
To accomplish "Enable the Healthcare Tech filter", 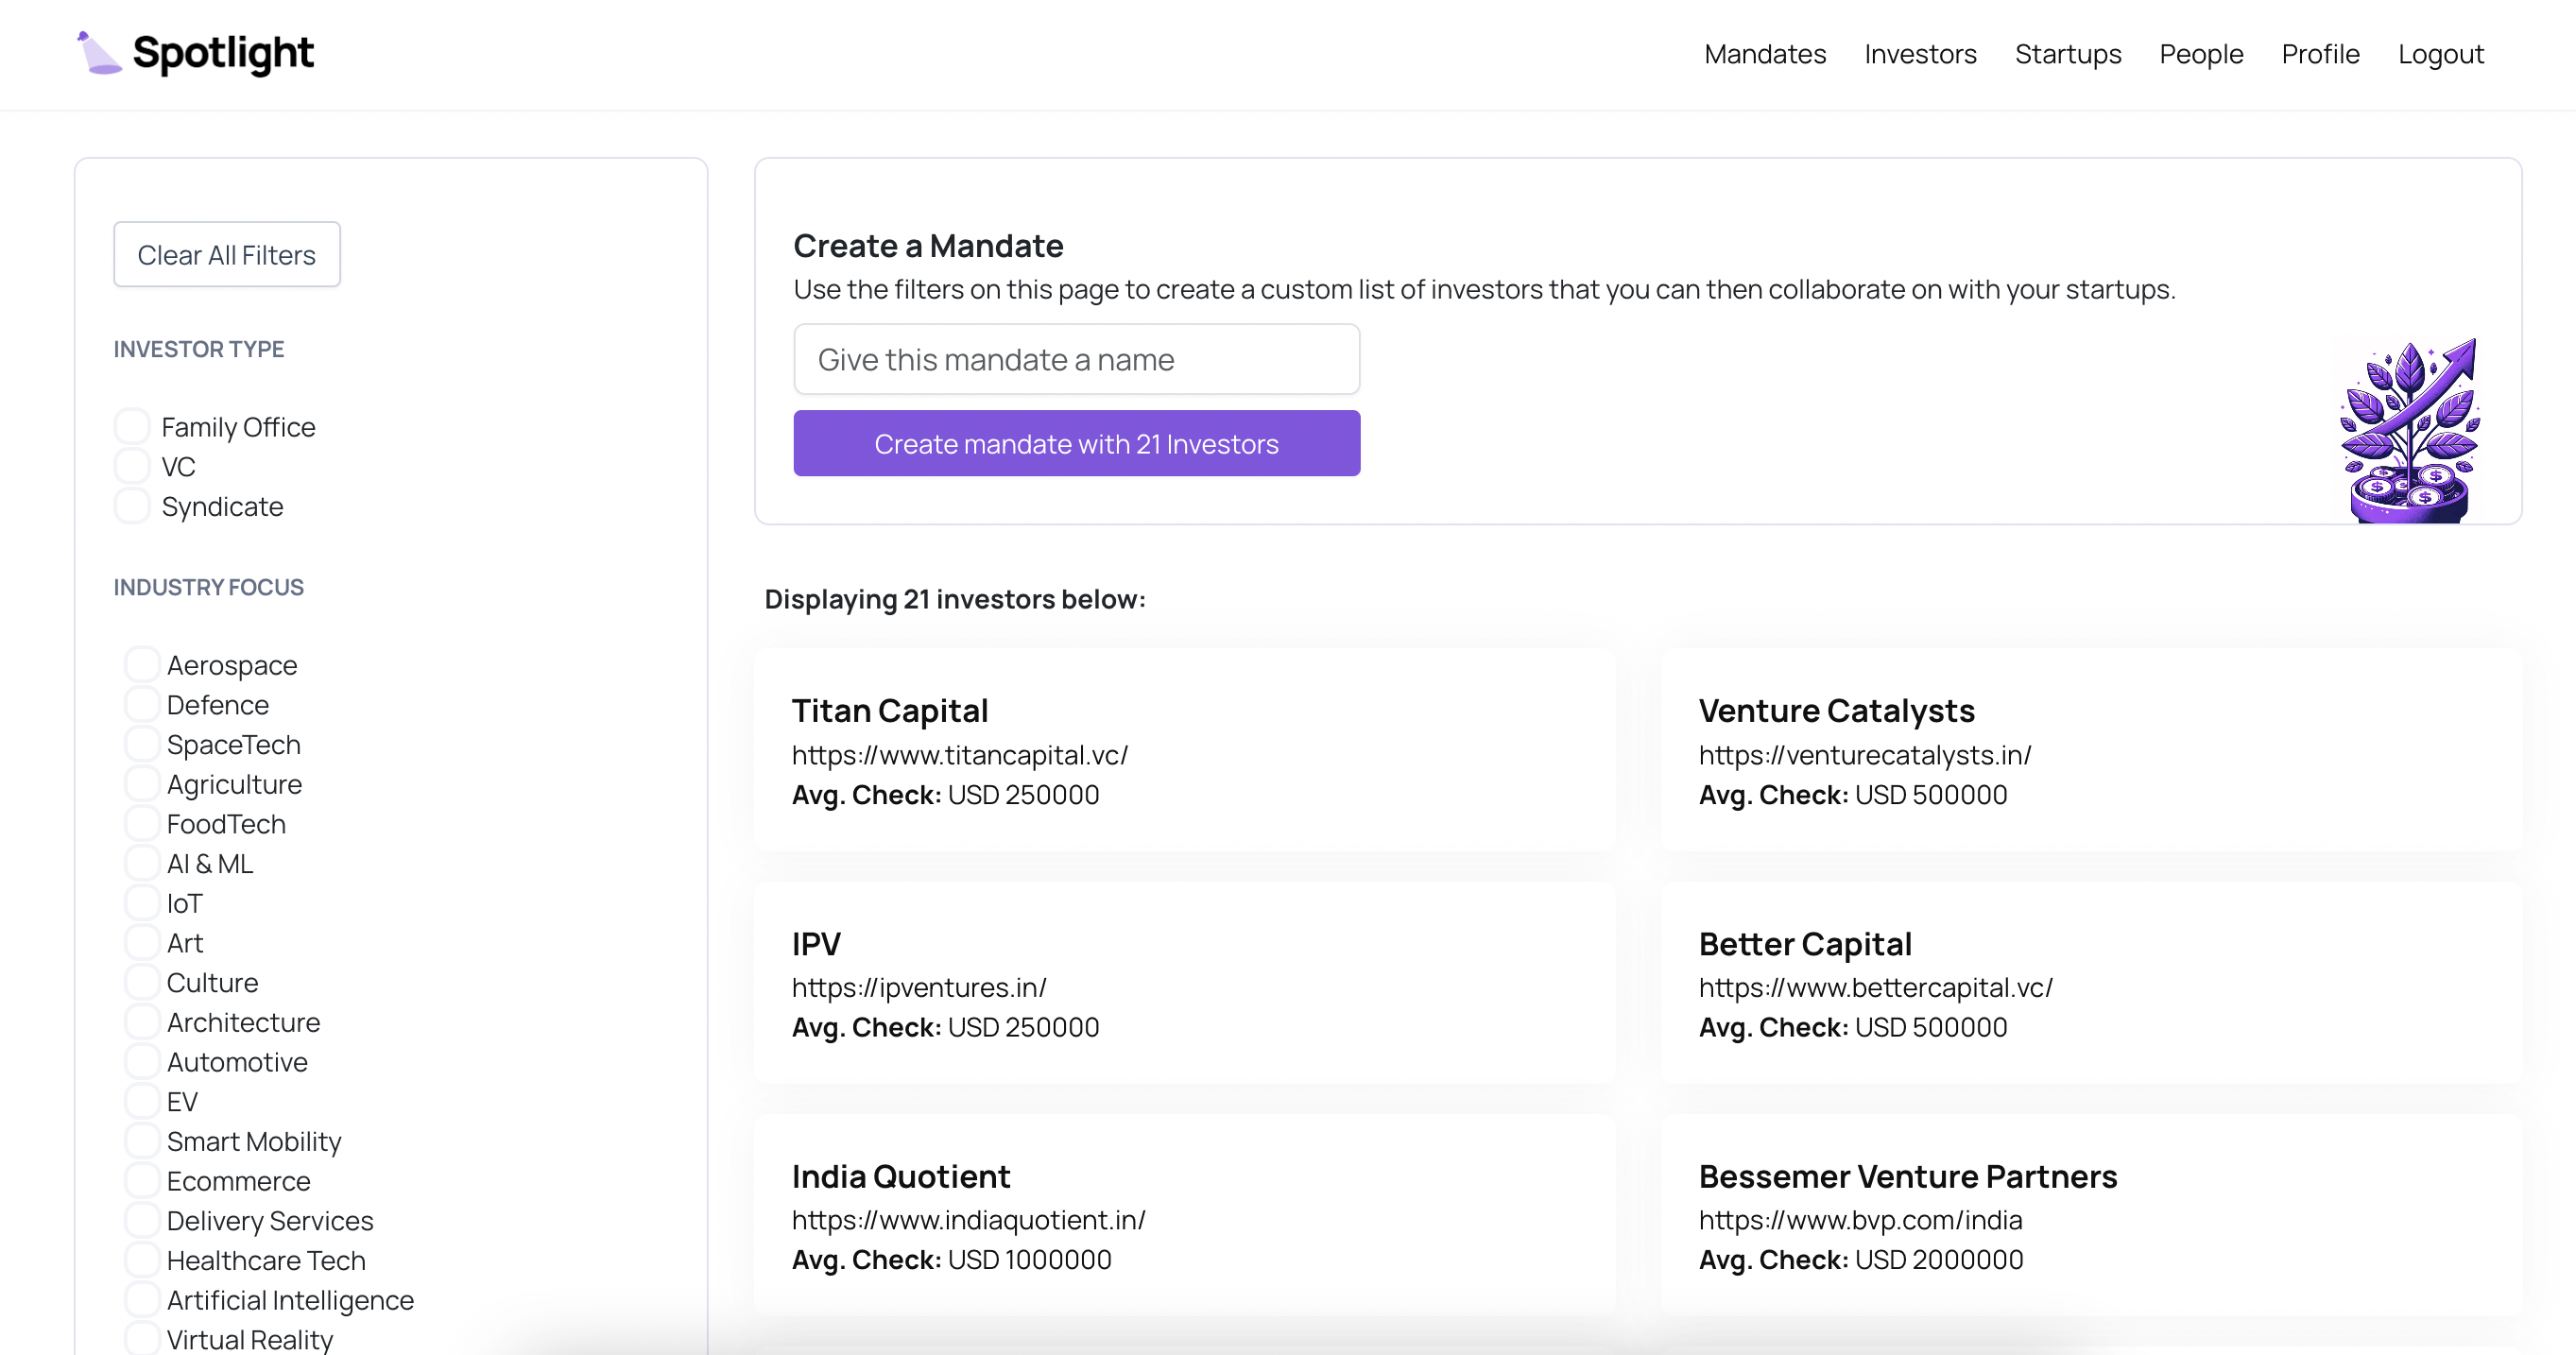I will [142, 1258].
